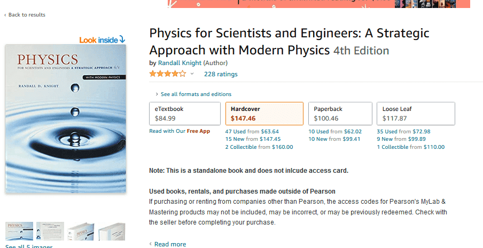
Task: Click the main Physics book cover image
Action: coord(66,118)
